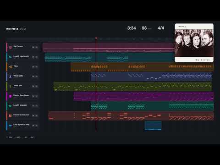The width and height of the screenshot is (220, 165).
Task: Solo the Lead 1 (square) track
Action: 37,106
